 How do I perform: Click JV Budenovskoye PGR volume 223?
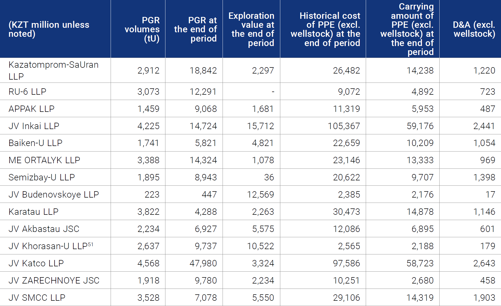pyautogui.click(x=152, y=194)
